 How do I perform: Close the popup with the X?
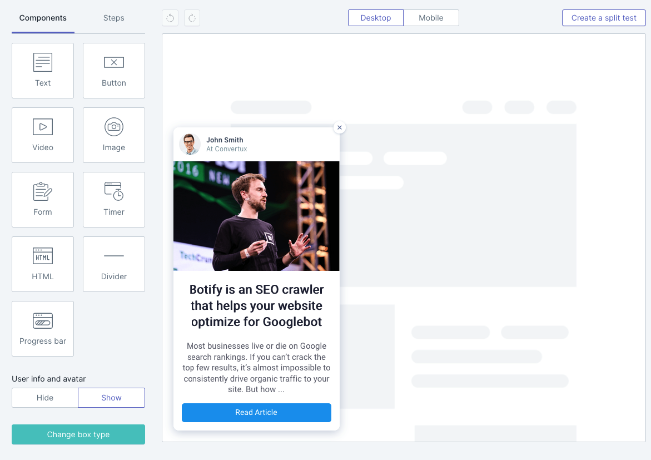[340, 127]
